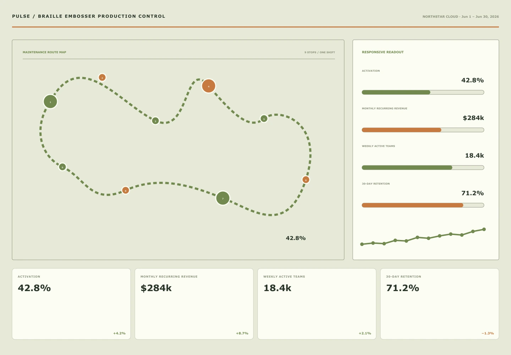
Task: Select orange stop 6 on the route
Action: pyautogui.click(x=306, y=180)
